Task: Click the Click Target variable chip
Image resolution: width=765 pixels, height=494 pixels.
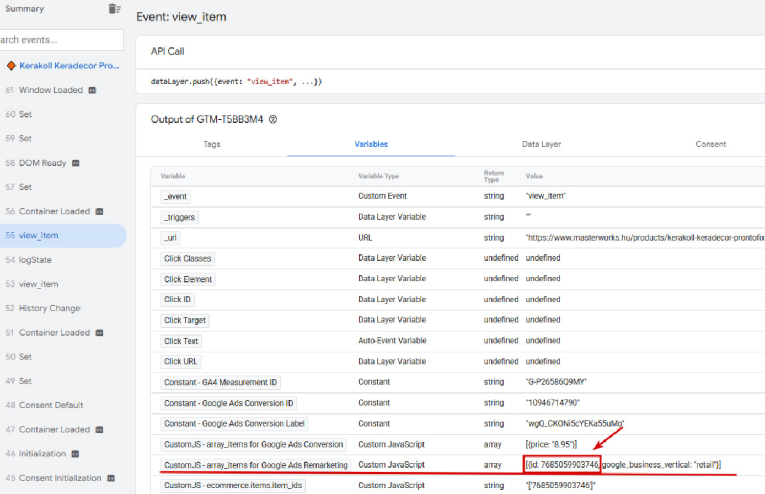Action: pyautogui.click(x=185, y=321)
